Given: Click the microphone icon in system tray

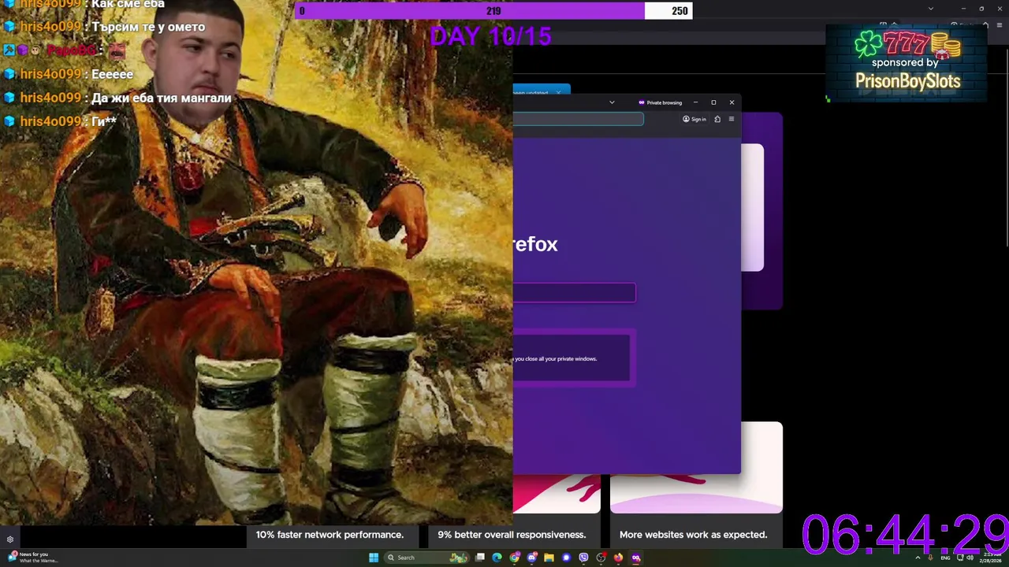Looking at the screenshot, I should click(x=930, y=558).
